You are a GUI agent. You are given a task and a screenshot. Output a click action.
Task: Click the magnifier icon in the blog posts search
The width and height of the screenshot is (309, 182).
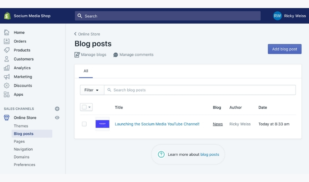[x=109, y=90]
